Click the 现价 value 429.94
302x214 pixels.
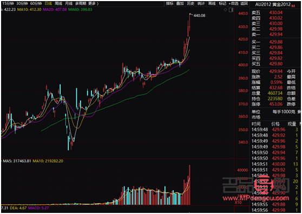[276, 71]
